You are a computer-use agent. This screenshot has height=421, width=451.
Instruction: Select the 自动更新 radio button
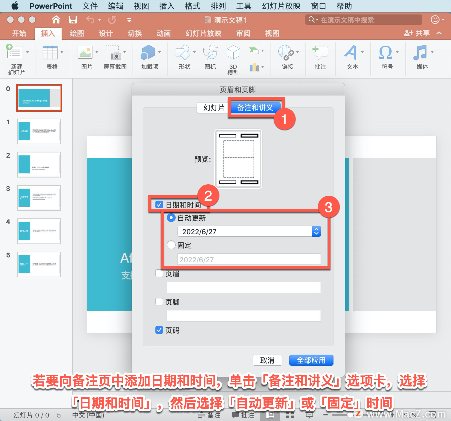pyautogui.click(x=171, y=218)
